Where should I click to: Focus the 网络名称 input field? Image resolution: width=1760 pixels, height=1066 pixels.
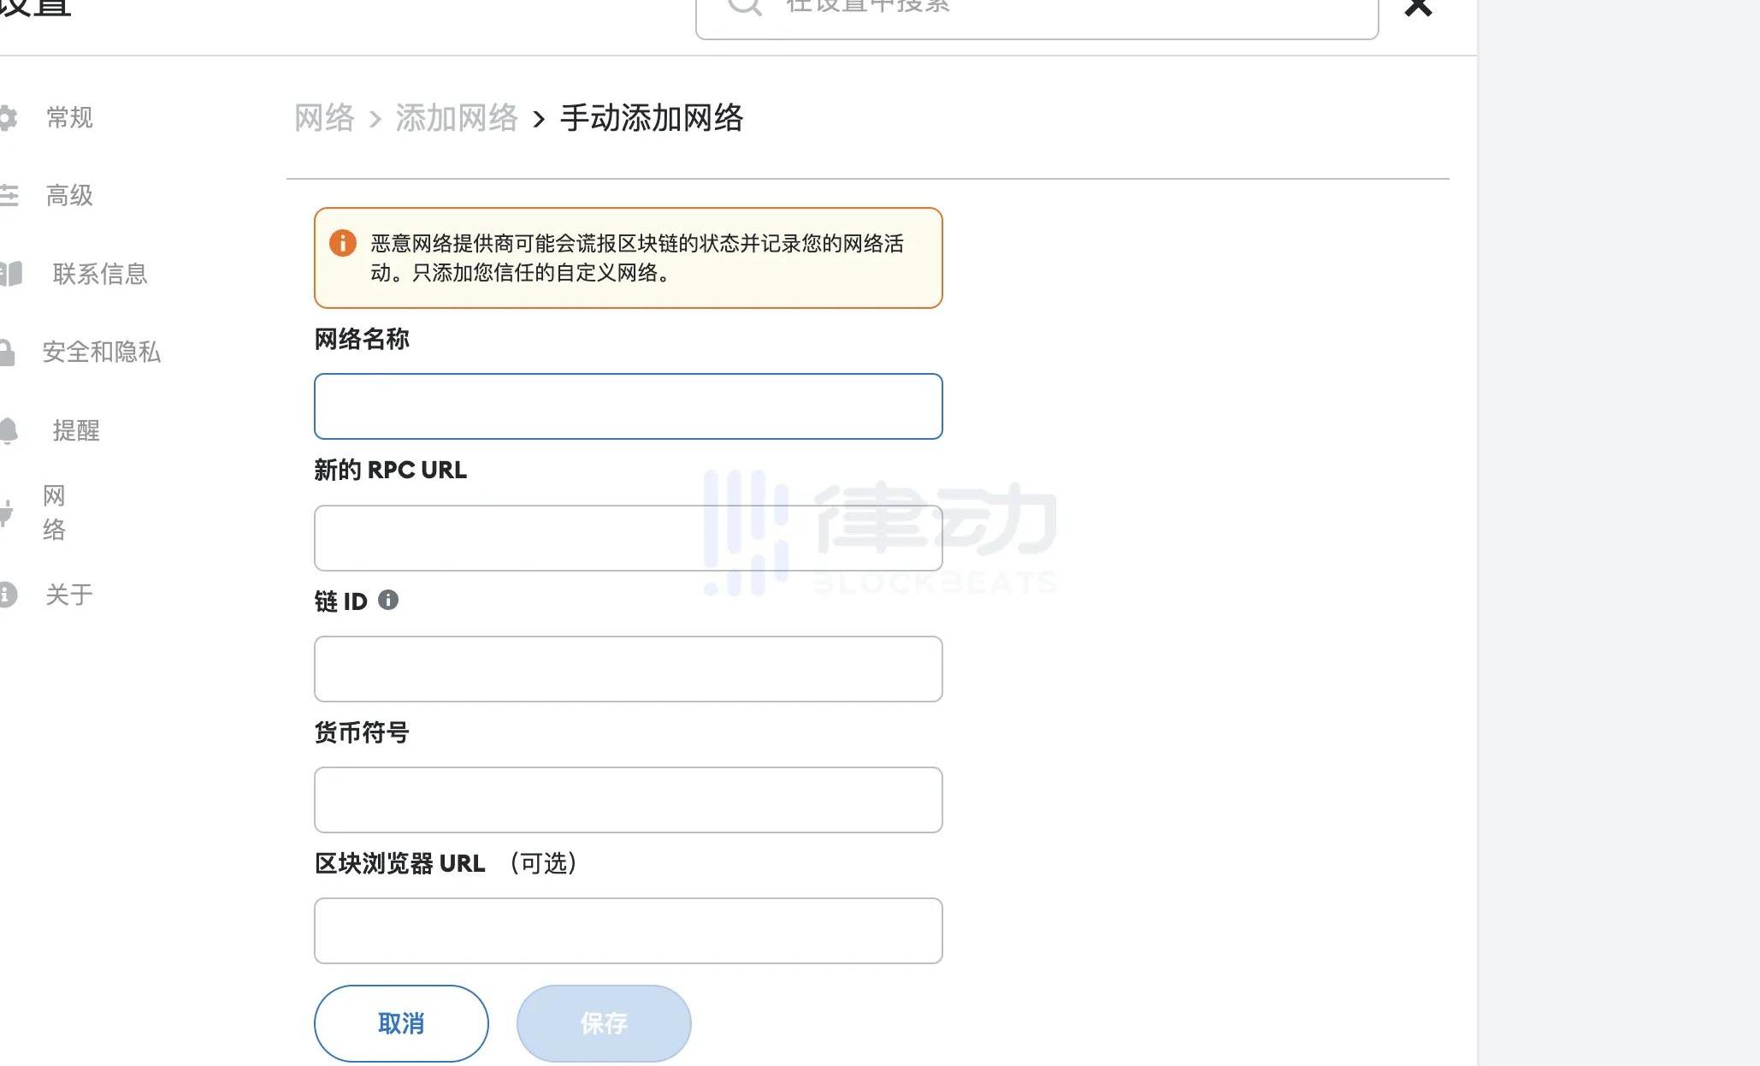pyautogui.click(x=628, y=406)
